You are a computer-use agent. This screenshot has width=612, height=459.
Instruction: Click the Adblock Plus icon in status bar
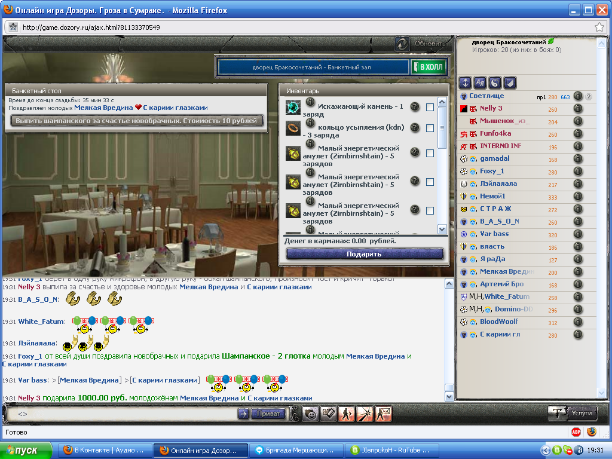click(x=576, y=432)
